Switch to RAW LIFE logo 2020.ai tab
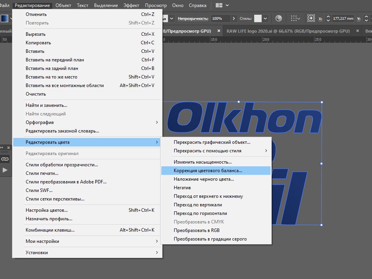 tap(288, 31)
